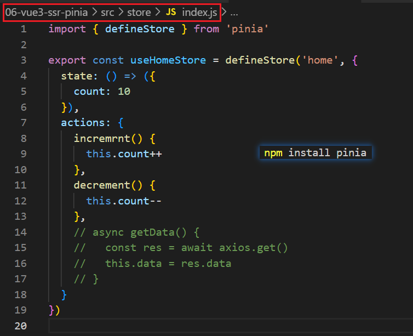
Task: Click the JS file icon in breadcrumb
Action: click(171, 12)
